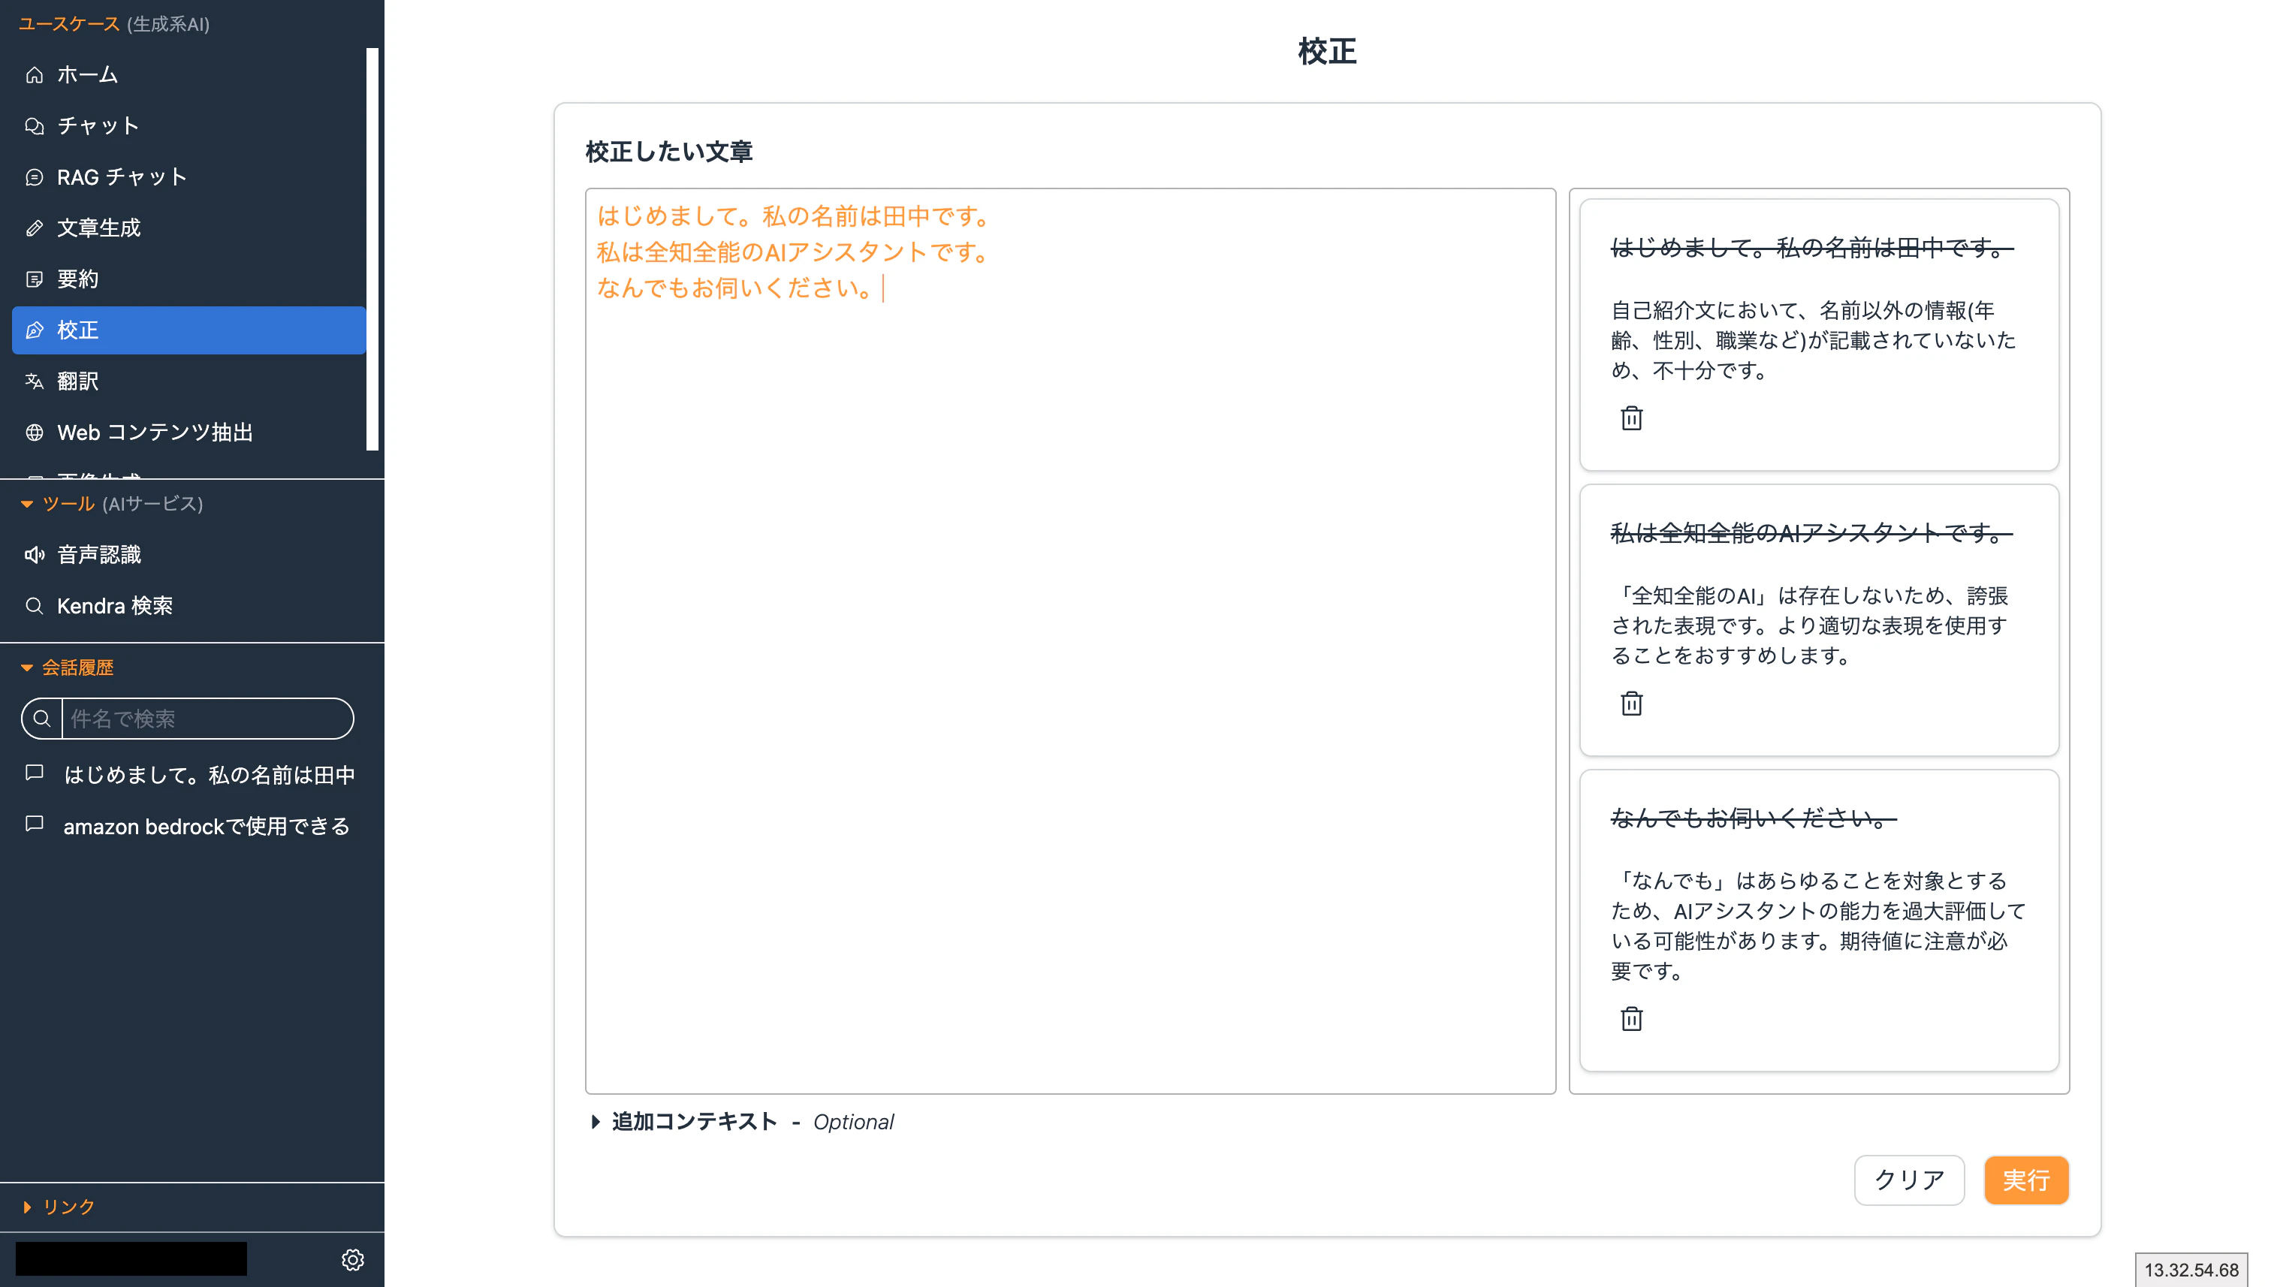Delete the なんでも correction with trash icon
Viewport: 2271px width, 1287px height.
[x=1631, y=1019]
